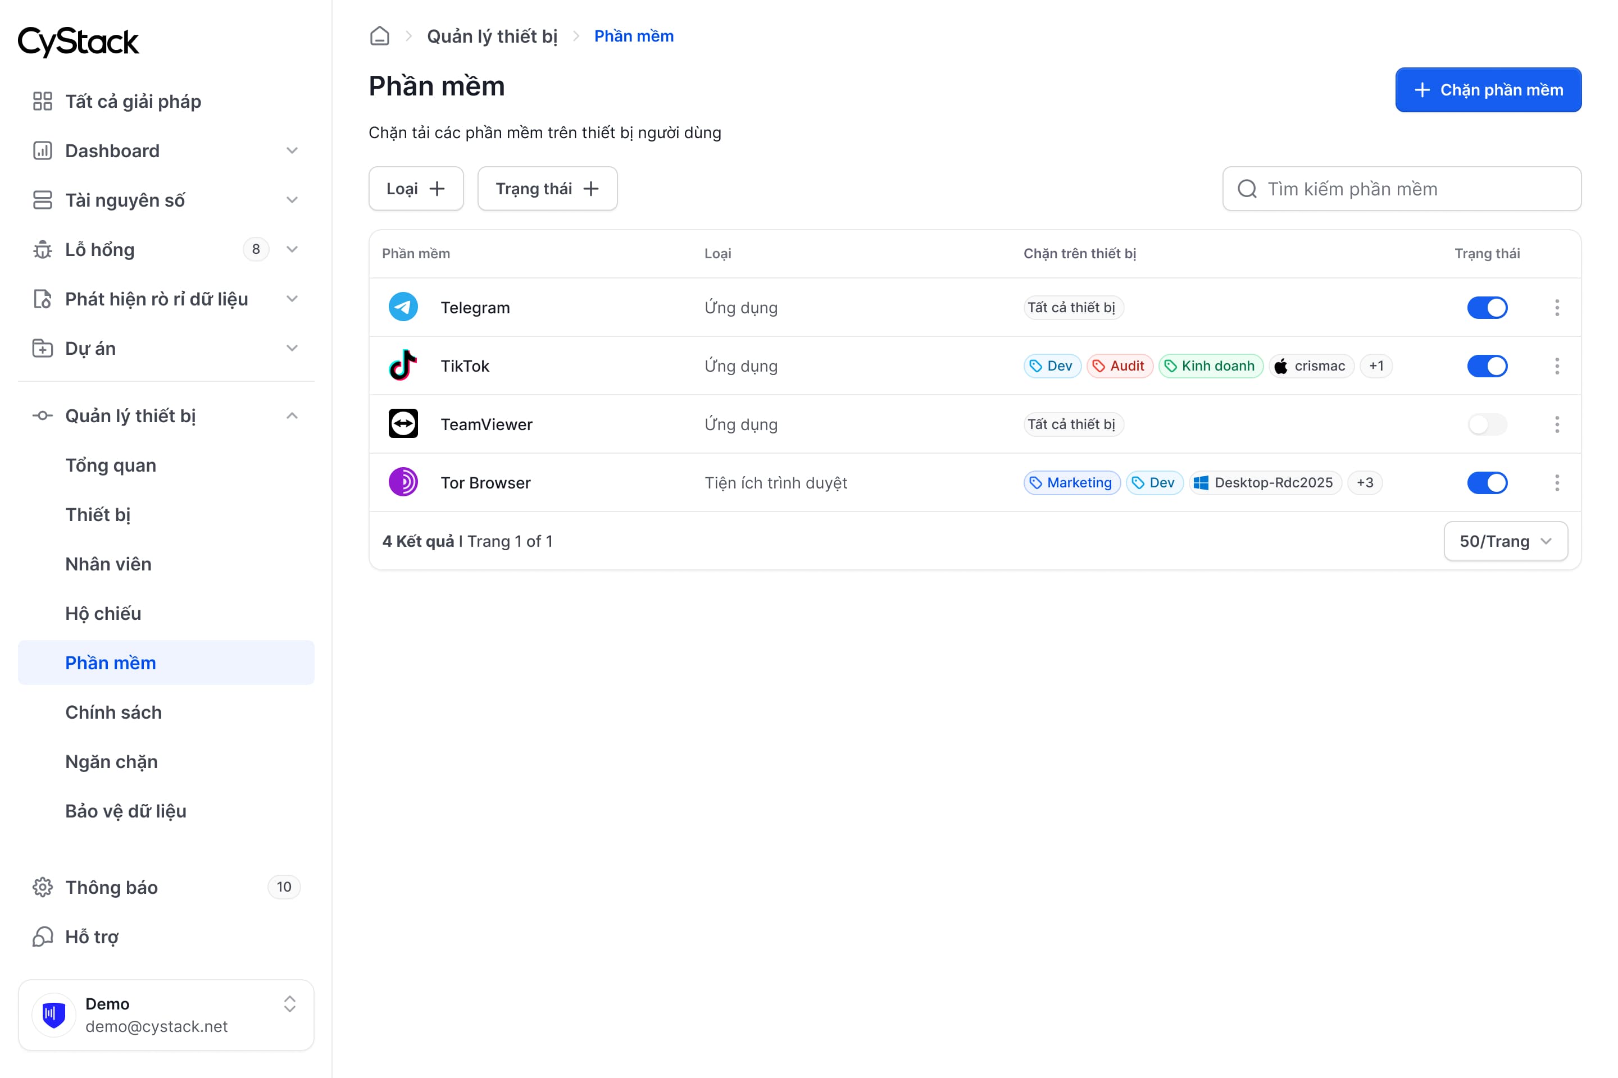The height and width of the screenshot is (1078, 1618).
Task: Click the search magnifier icon
Action: click(1247, 189)
